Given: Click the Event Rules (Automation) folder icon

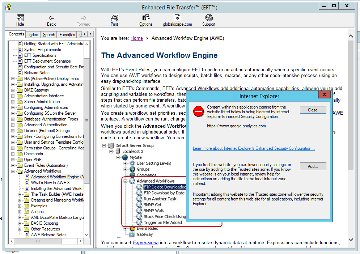Looking at the screenshot, I should 20,165.
